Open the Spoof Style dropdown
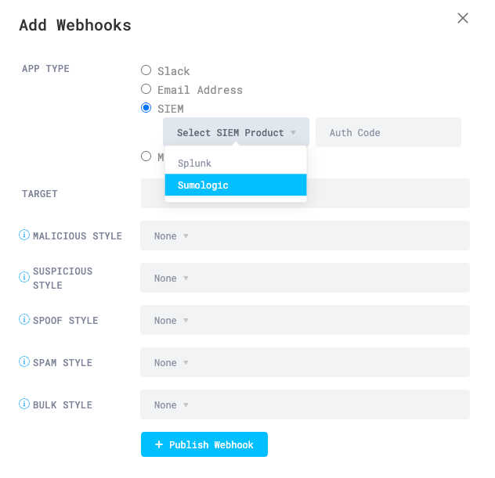 (x=305, y=320)
